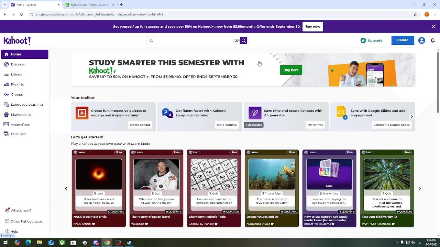Go to previous carousel kahoots
The height and width of the screenshot is (247, 440).
[x=66, y=188]
